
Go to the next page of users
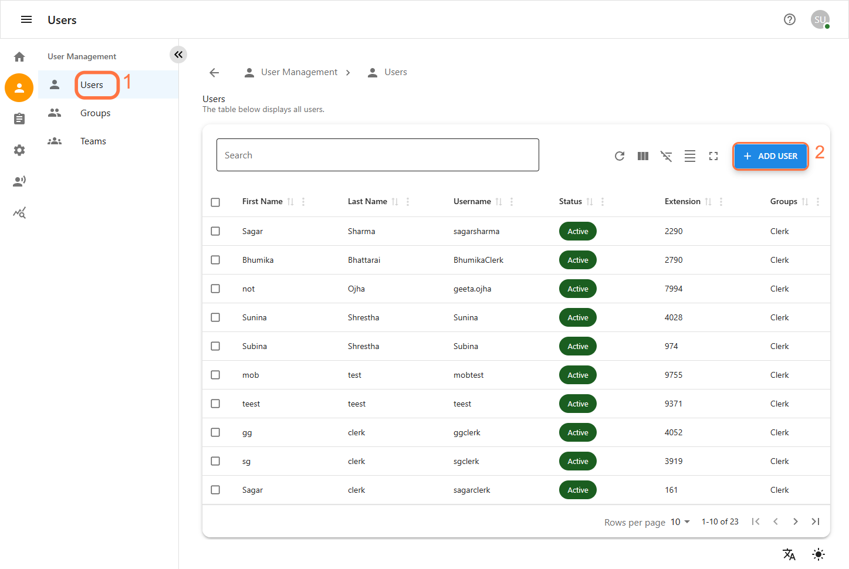click(796, 521)
